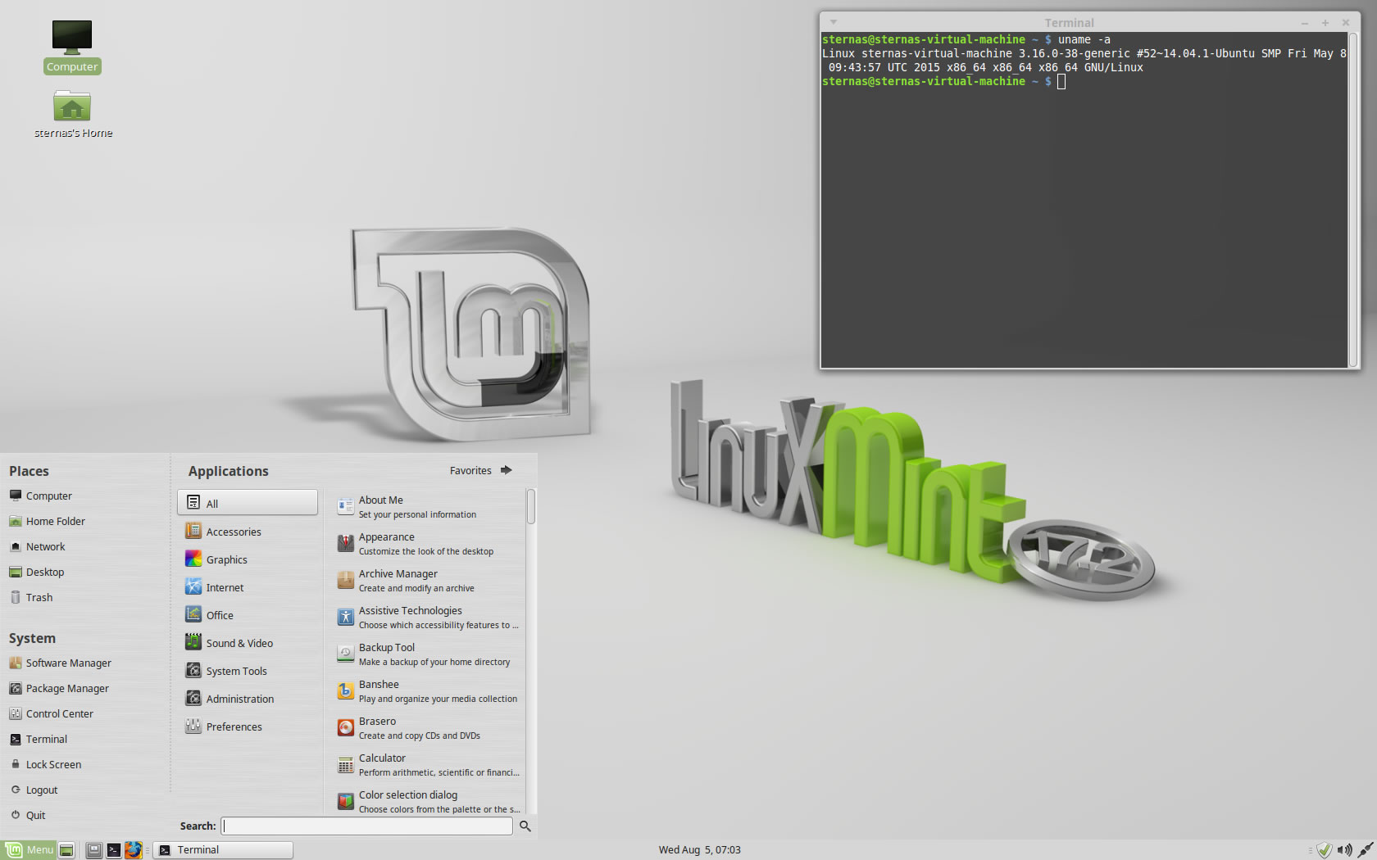Select the Internet category
The image size is (1377, 860).
[248, 587]
